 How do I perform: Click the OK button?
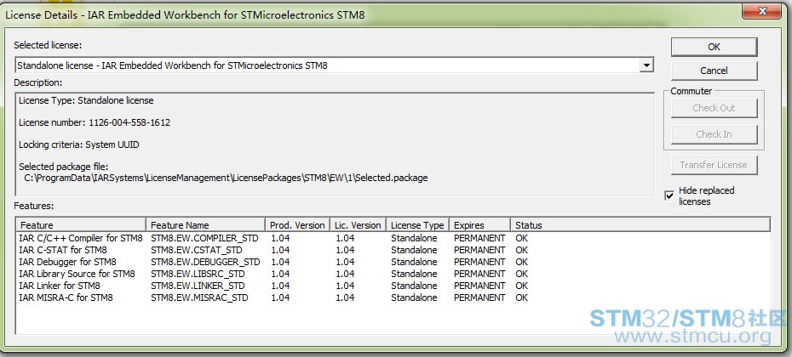pyautogui.click(x=714, y=47)
